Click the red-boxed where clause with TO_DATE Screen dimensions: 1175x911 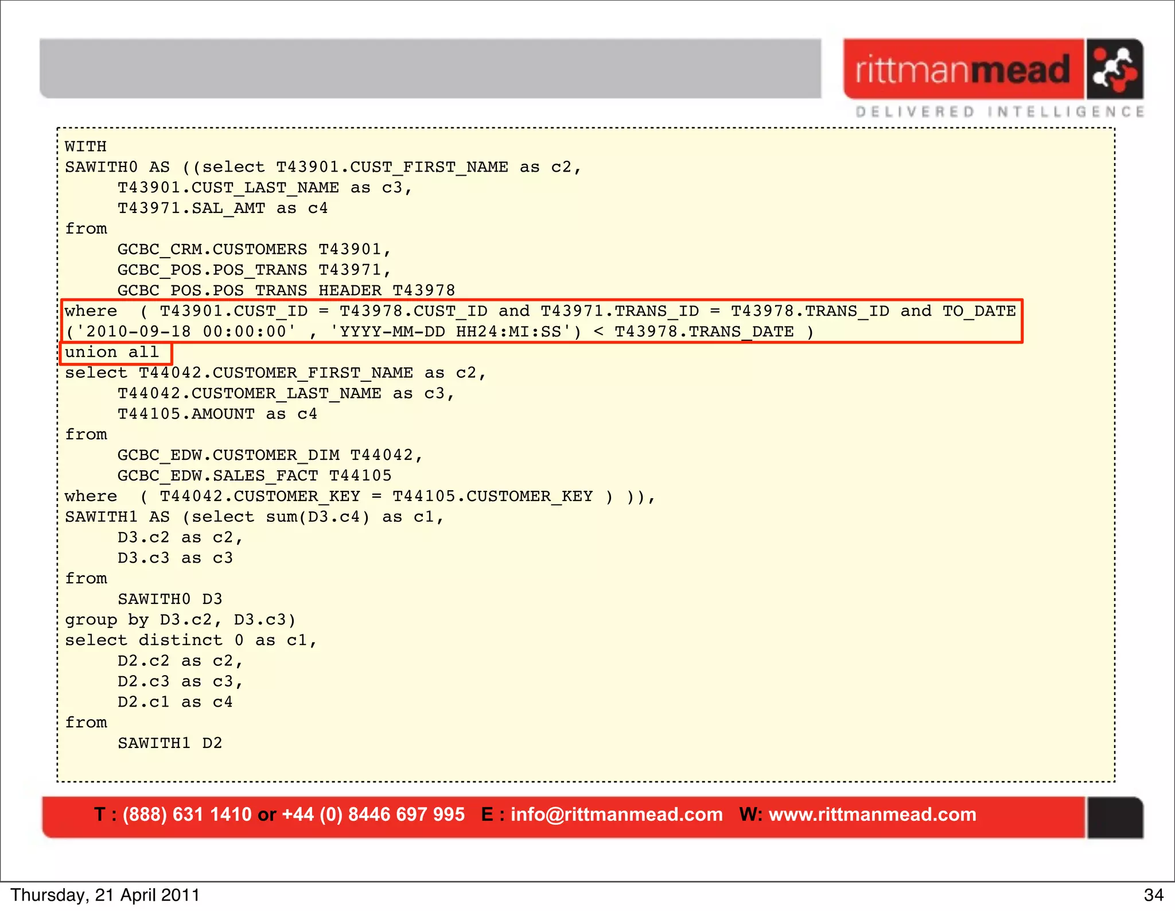tap(541, 321)
